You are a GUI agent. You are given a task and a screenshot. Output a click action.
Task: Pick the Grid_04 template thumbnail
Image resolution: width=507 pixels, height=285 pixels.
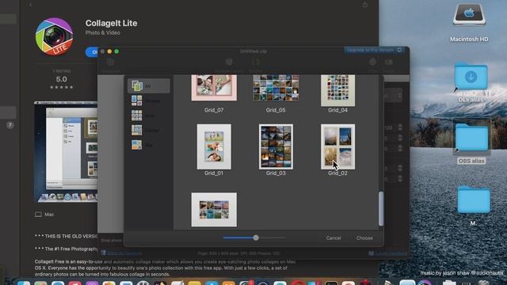pyautogui.click(x=337, y=90)
